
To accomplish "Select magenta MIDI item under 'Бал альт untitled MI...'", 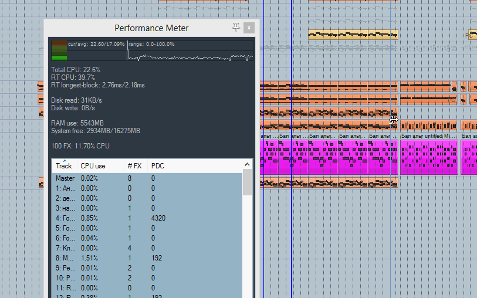I will pos(429,157).
